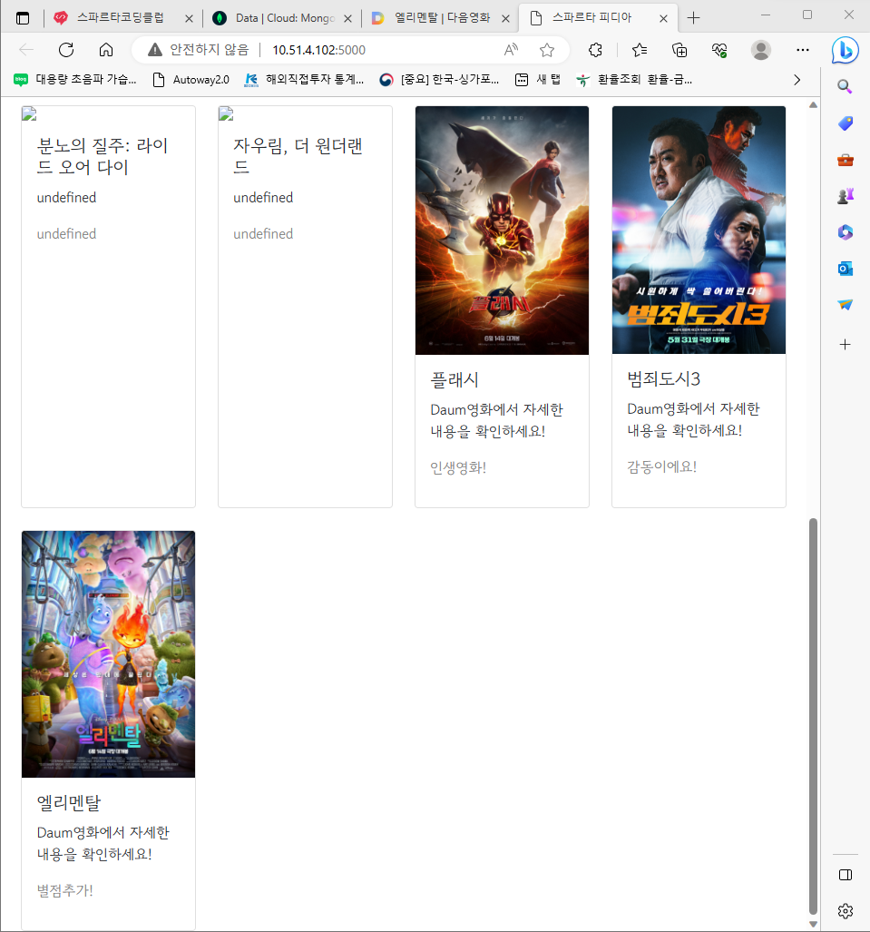Screen dimensions: 870x932
Task: Select the 스파르타 피디아 tab
Action: 599,18
